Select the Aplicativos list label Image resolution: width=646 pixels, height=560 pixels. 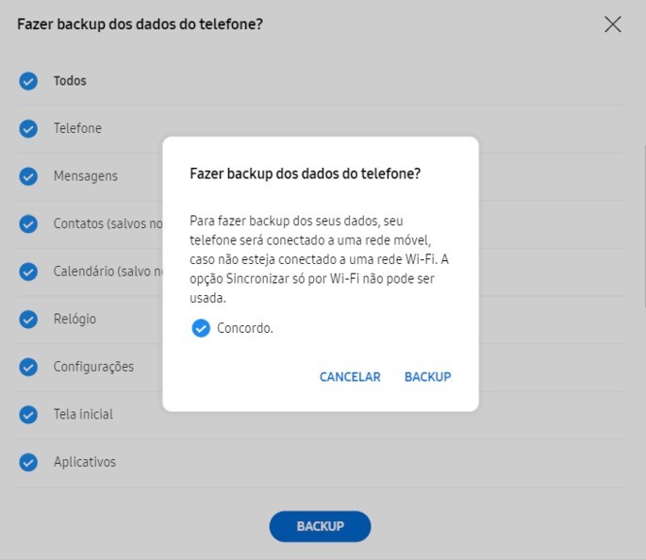point(85,462)
